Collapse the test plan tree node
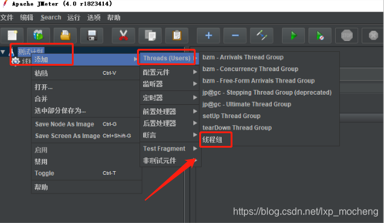384x223 pixels. tap(3, 52)
